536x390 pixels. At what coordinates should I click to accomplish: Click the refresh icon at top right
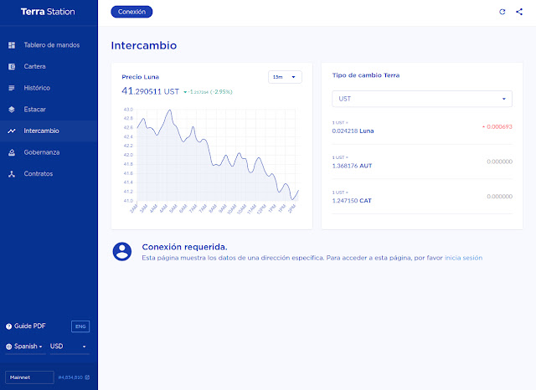point(502,12)
